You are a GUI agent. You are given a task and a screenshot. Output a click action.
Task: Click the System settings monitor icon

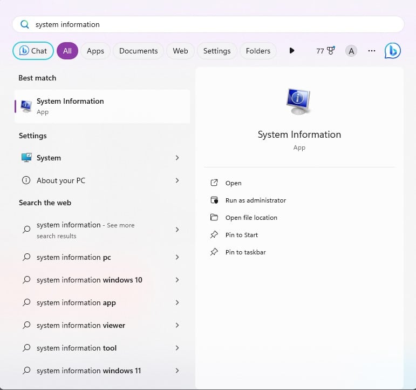pyautogui.click(x=26, y=158)
